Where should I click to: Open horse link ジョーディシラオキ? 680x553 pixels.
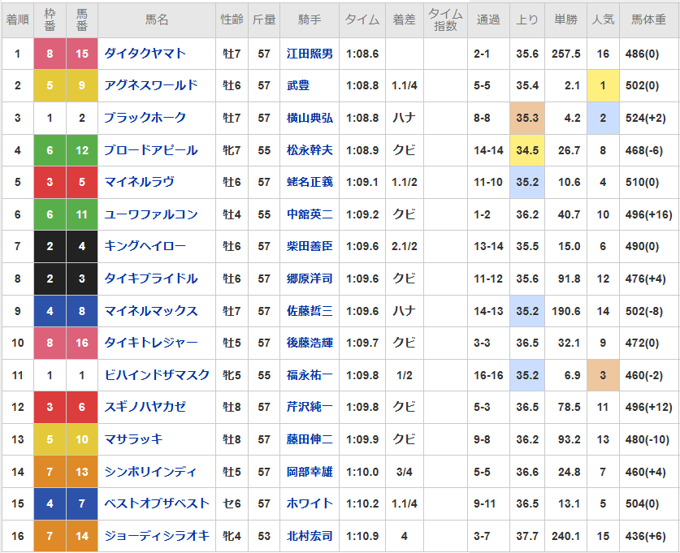pos(157,536)
